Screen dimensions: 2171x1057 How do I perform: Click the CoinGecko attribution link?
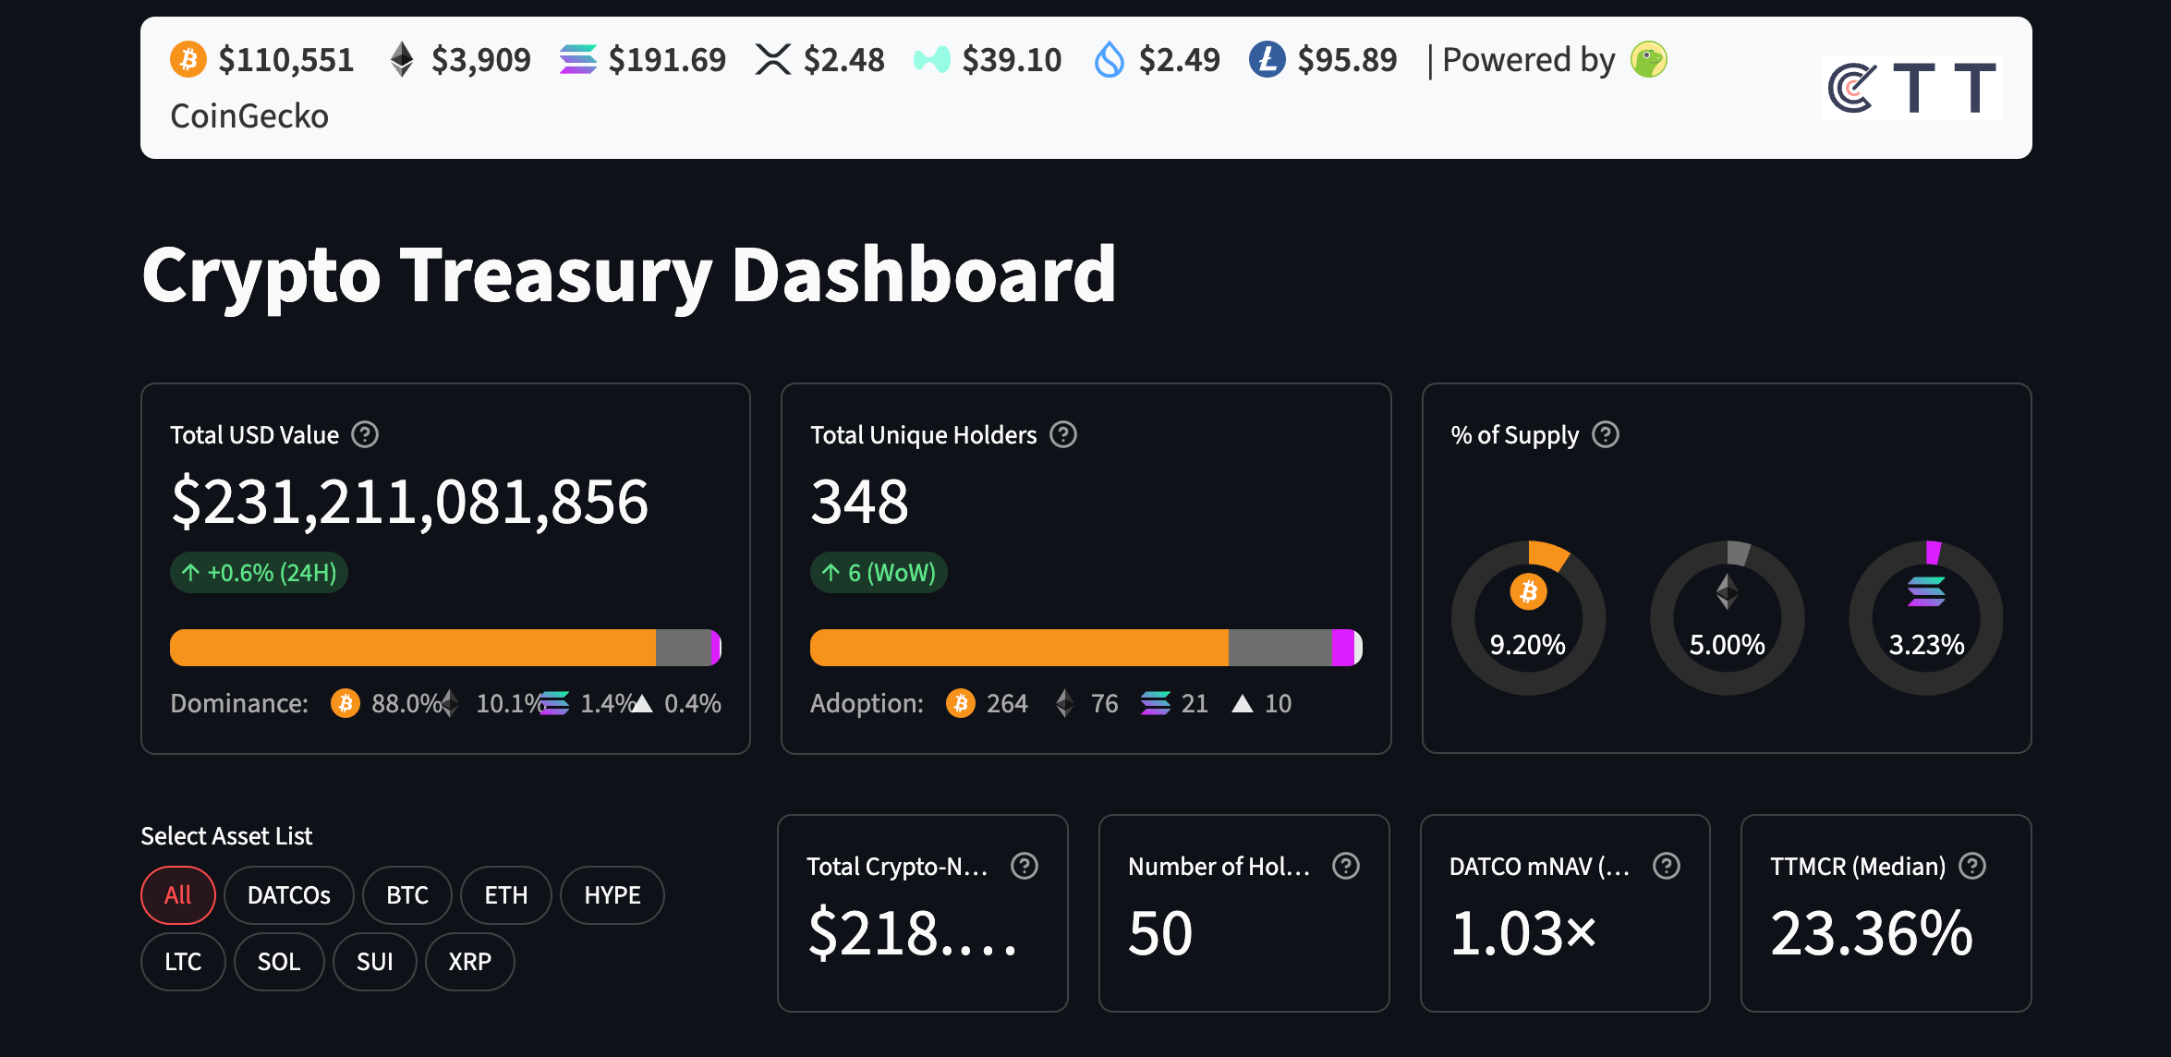pyautogui.click(x=249, y=116)
